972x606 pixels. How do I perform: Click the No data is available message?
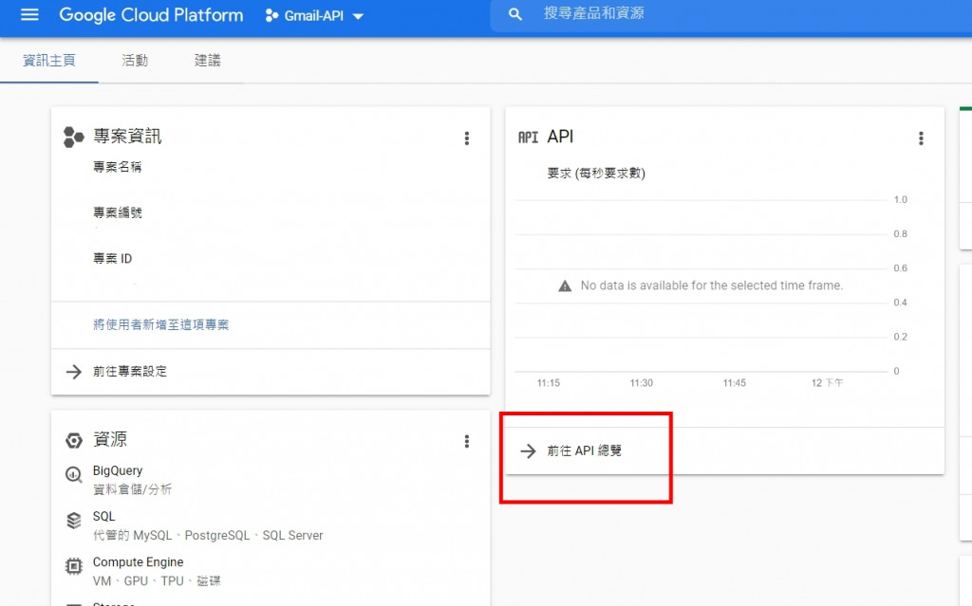712,285
